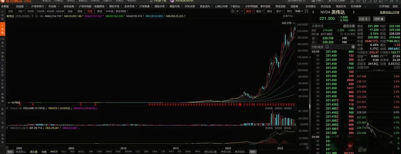
Task: Toggle fullscreen chart icon
Action: click(306, 11)
